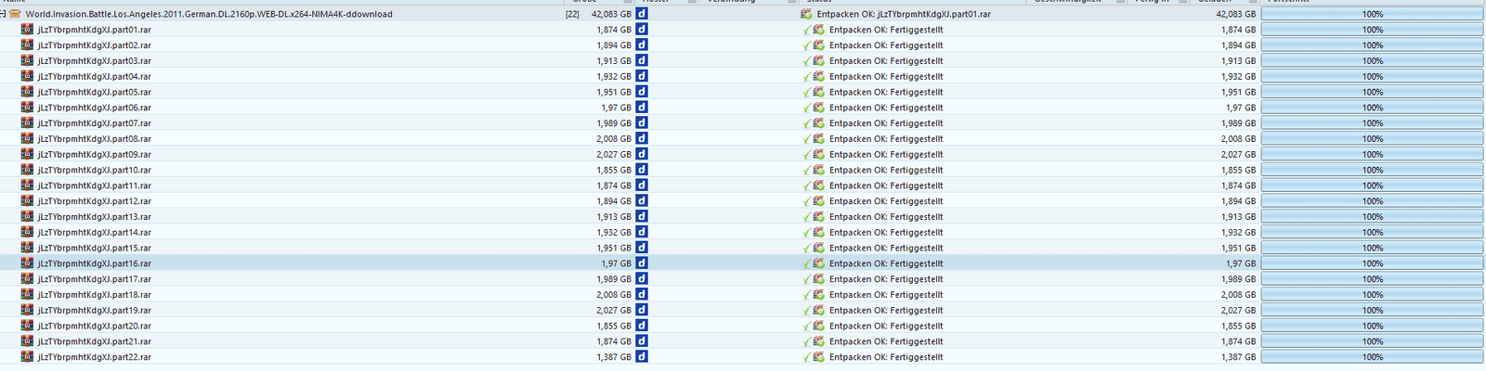
Task: Click the 2,027 GB loaded value beside part09 progress bar
Action: point(1239,155)
